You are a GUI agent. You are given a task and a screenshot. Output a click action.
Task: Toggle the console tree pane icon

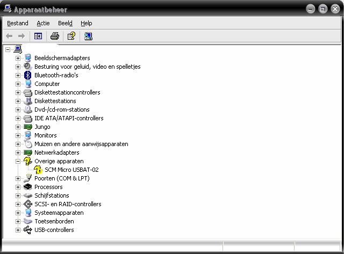(x=38, y=36)
